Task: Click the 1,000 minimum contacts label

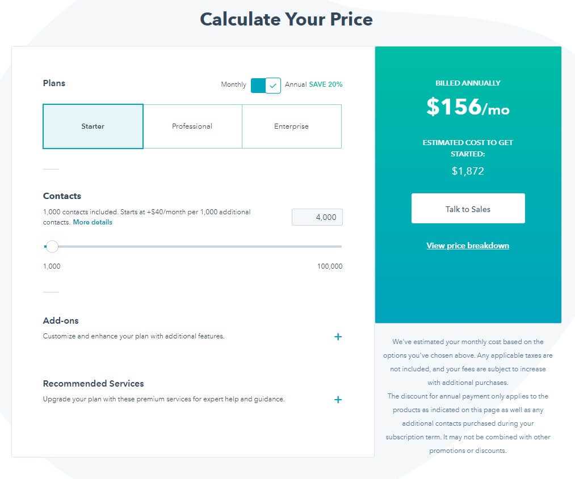Action: click(x=52, y=266)
